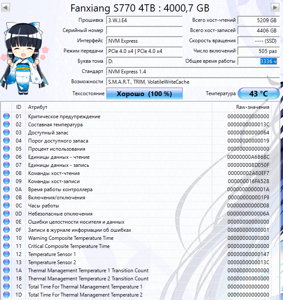283x300 pixels.
Task: Click status icon for Critical Composite Temperature Time
Action: [6, 246]
